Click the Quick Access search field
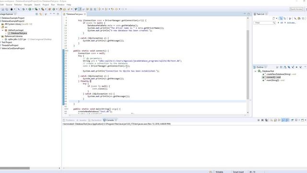The image size is (307, 173). click(296, 9)
